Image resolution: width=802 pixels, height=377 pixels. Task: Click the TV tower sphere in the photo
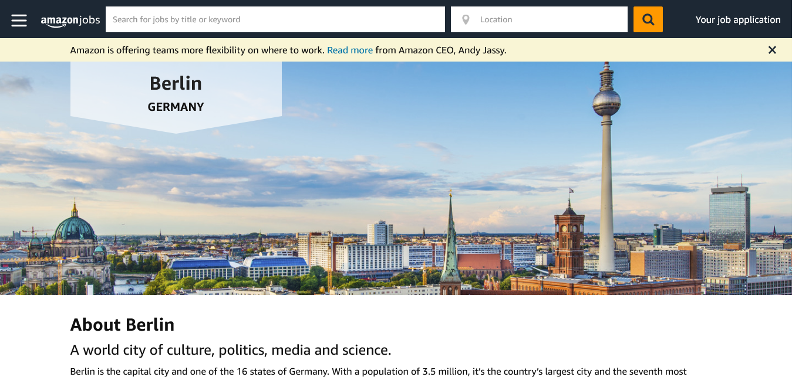click(x=606, y=103)
